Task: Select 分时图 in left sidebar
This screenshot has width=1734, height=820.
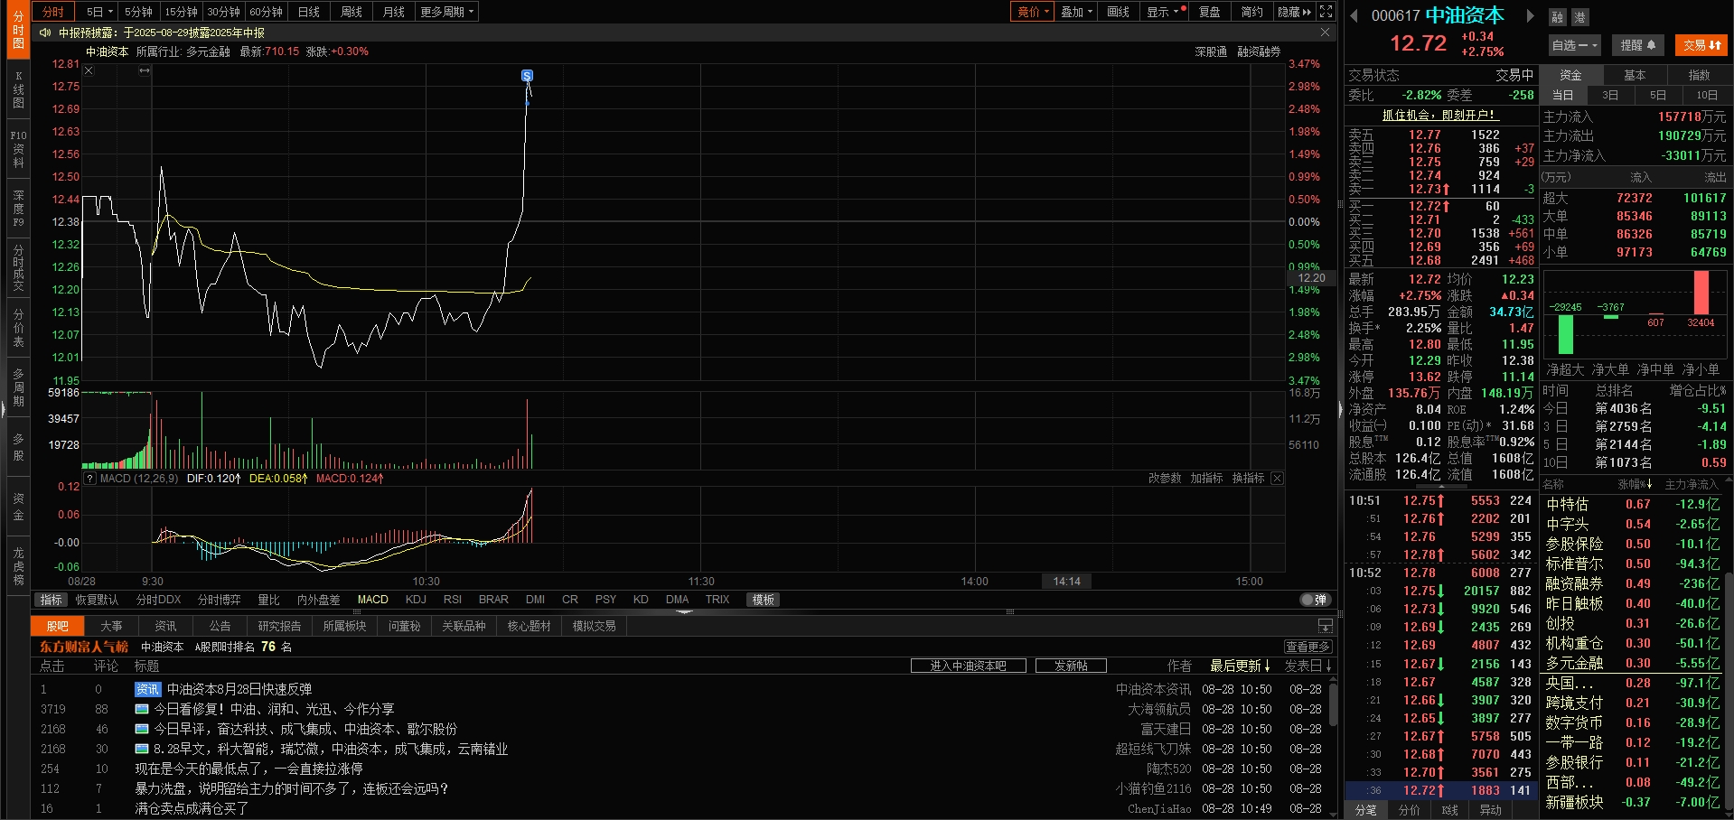Action: click(x=18, y=31)
